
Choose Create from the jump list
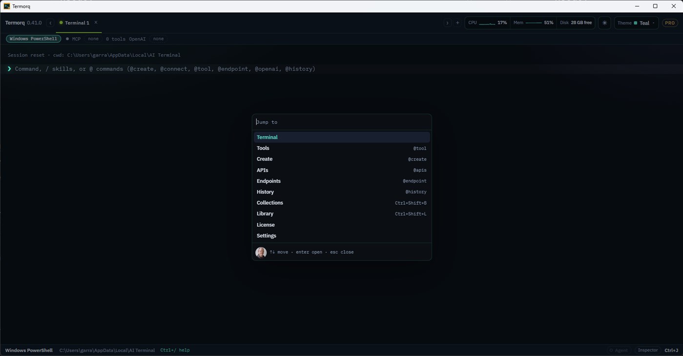click(x=342, y=159)
